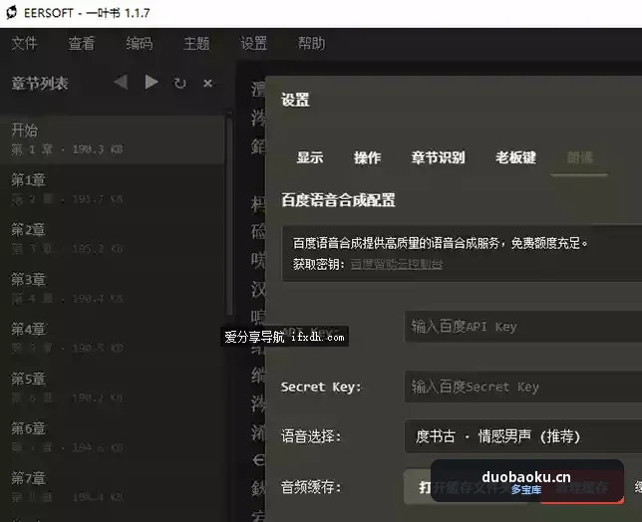Focus the 输入百度API Key field
Screen dimensions: 642x522
[523, 327]
